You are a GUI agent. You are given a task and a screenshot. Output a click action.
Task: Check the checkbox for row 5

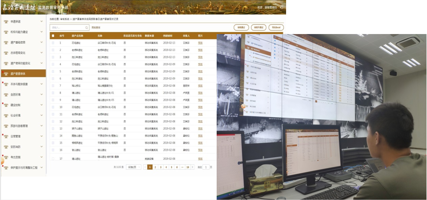click(x=53, y=71)
